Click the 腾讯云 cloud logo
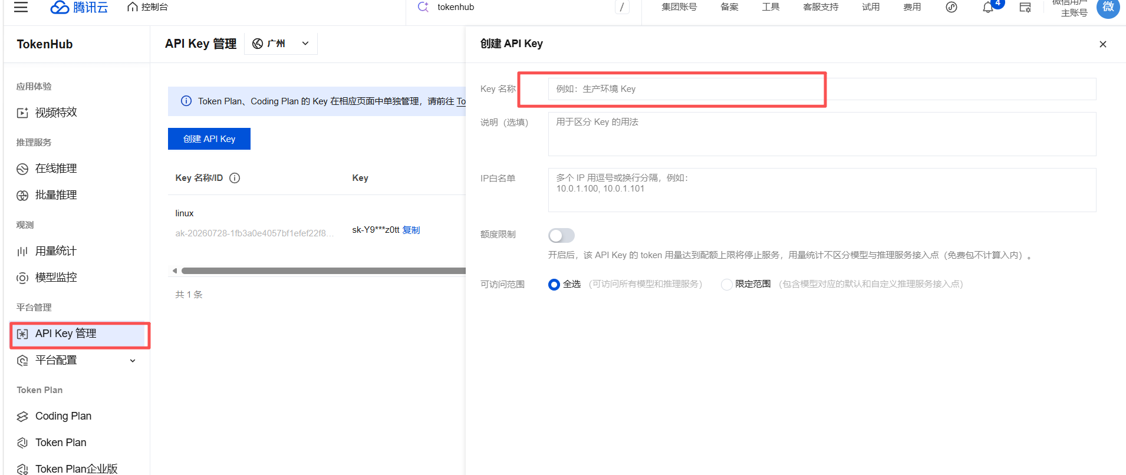This screenshot has width=1126, height=475. pyautogui.click(x=79, y=7)
